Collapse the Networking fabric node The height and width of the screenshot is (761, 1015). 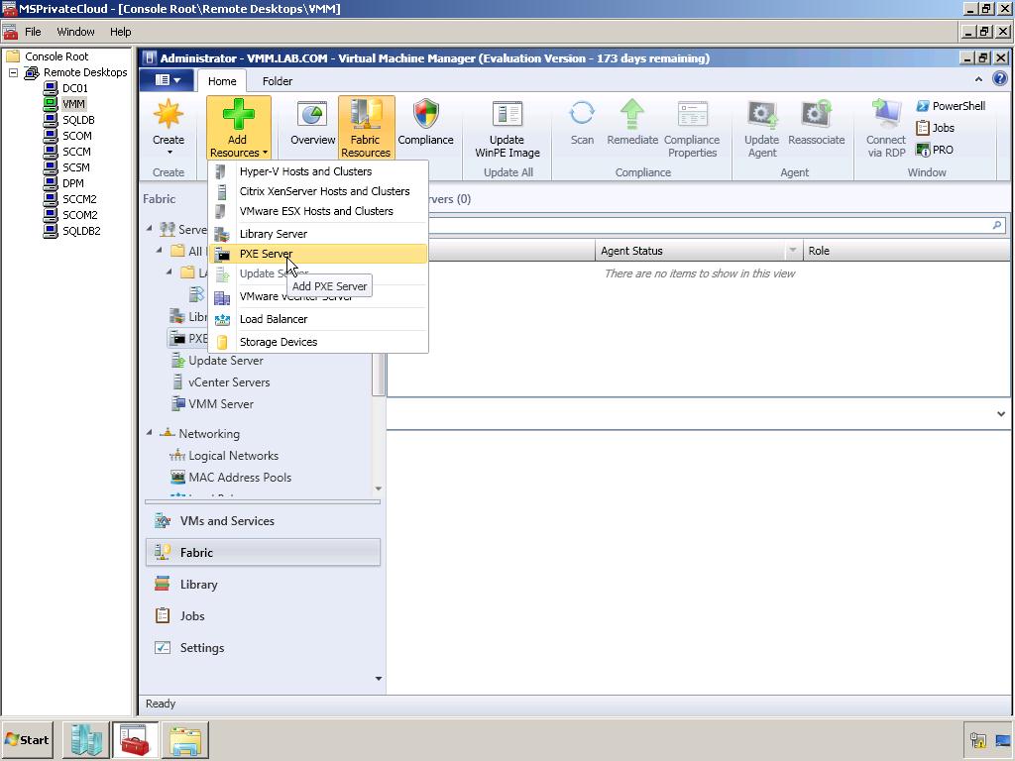point(150,433)
